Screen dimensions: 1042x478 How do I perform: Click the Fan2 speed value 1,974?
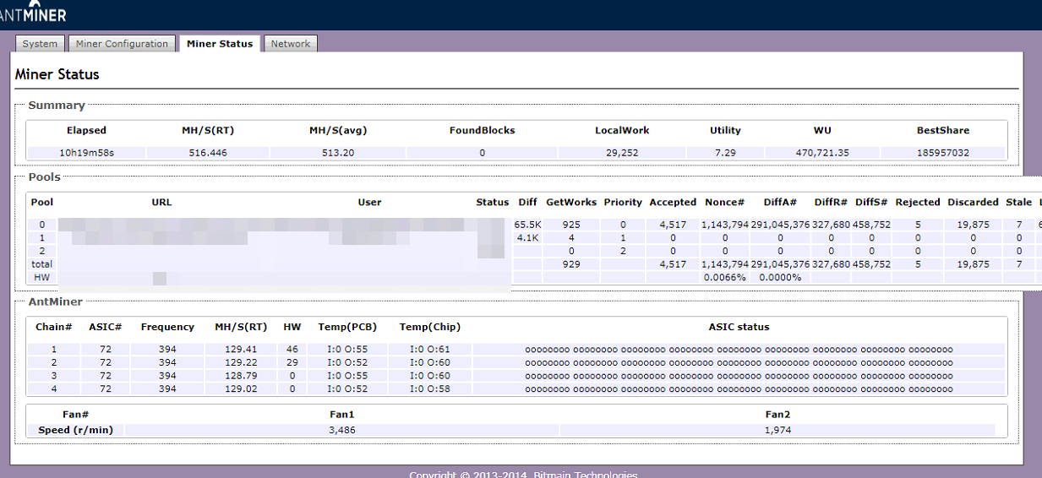click(x=777, y=430)
